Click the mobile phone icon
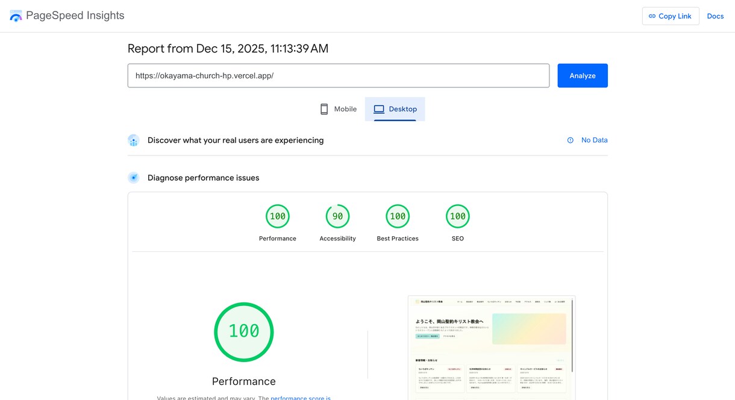Image resolution: width=735 pixels, height=400 pixels. [x=324, y=109]
